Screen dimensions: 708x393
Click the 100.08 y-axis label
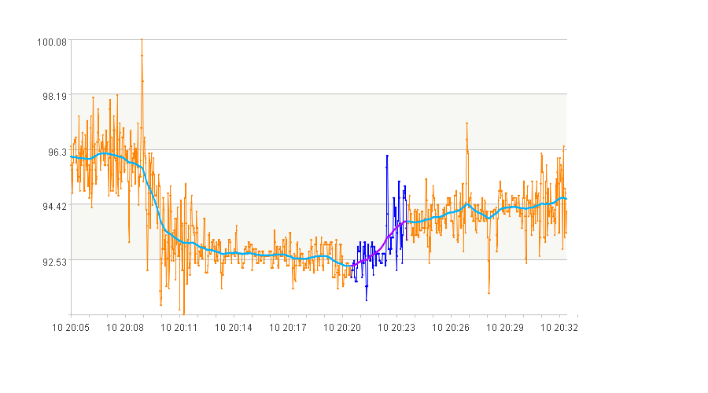click(51, 42)
